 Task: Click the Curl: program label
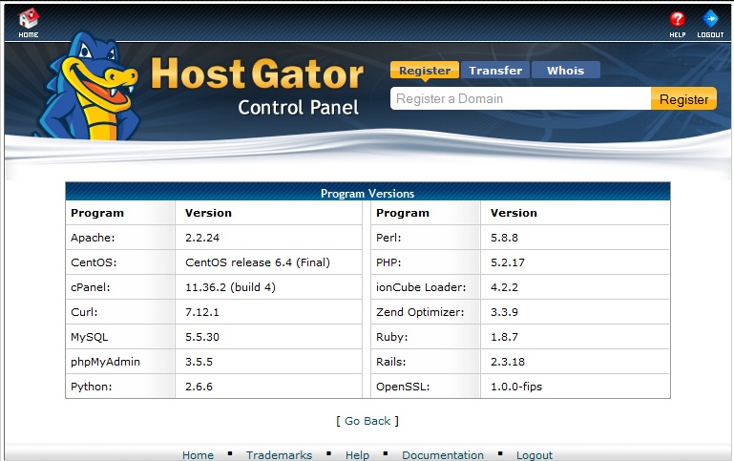(x=84, y=312)
